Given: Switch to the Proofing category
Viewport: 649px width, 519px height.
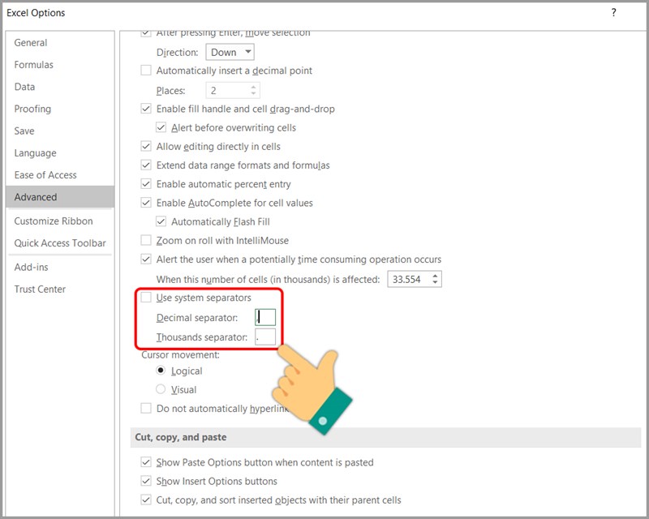Looking at the screenshot, I should 32,109.
